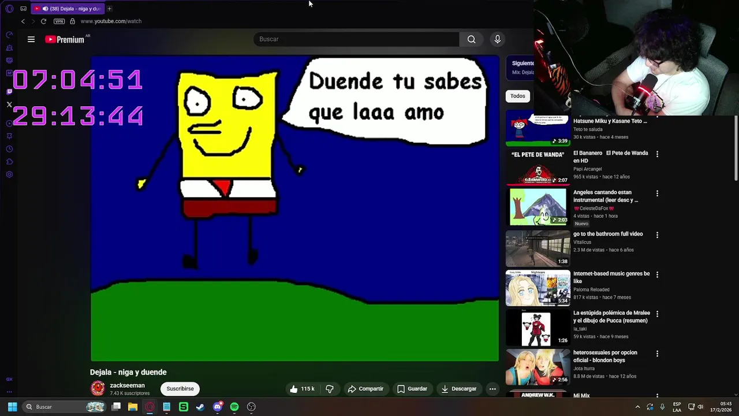The width and height of the screenshot is (739, 416).
Task: Switch to the Dejala YouTube browser tab
Action: coord(68,9)
